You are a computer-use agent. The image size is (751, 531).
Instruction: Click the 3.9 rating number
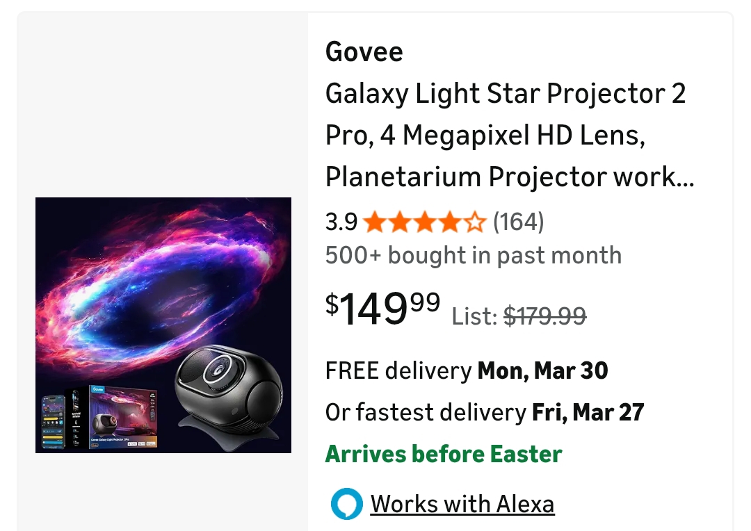point(341,222)
